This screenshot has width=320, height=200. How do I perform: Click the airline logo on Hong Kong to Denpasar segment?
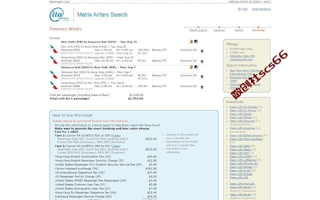pyautogui.click(x=54, y=60)
